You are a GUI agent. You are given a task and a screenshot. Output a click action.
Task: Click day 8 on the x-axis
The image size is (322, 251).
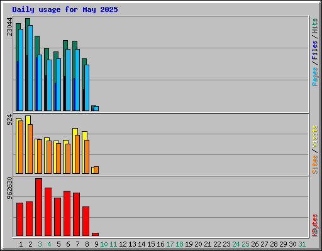point(87,244)
